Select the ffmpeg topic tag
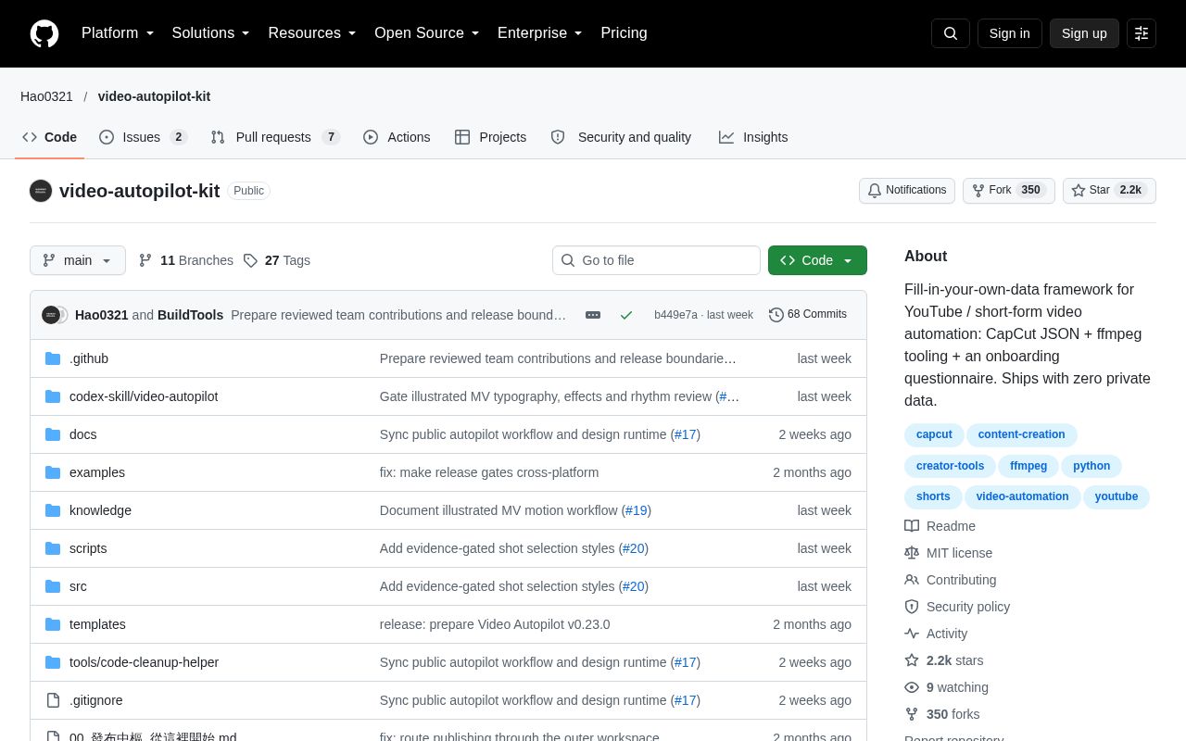This screenshot has height=741, width=1186. coord(1028,466)
